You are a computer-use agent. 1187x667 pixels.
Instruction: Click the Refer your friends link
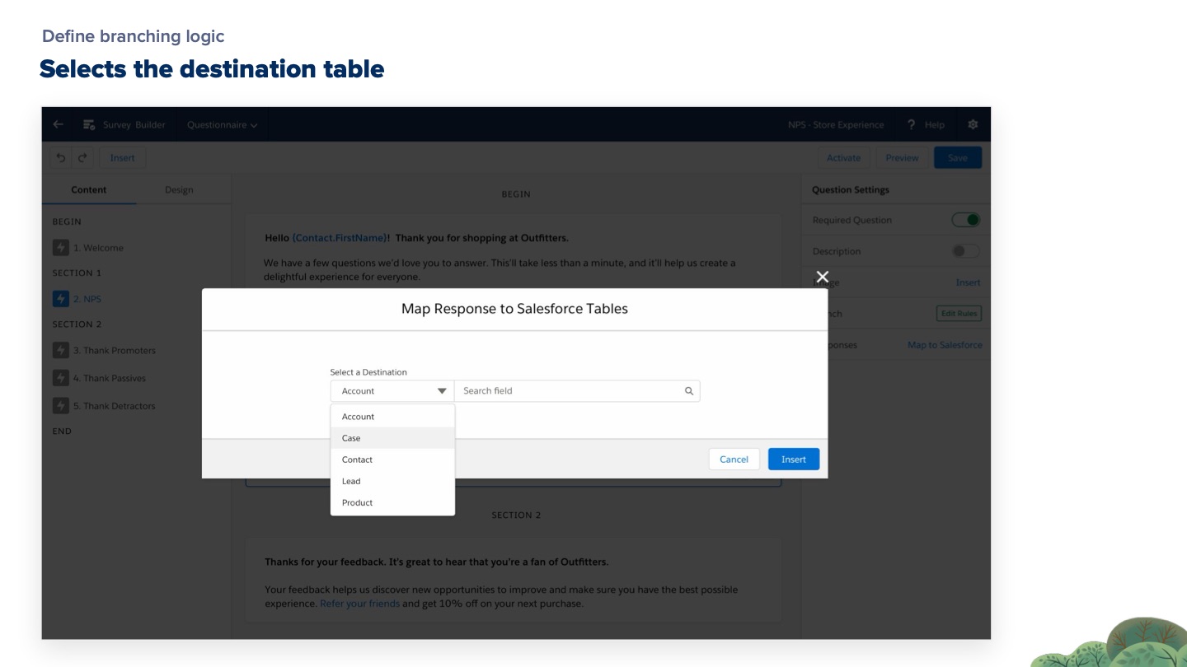pos(359,604)
